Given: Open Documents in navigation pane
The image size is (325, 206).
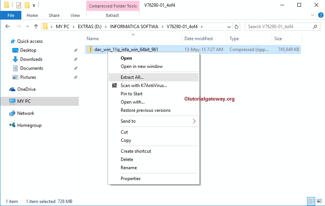Looking at the screenshot, I should (x=31, y=68).
